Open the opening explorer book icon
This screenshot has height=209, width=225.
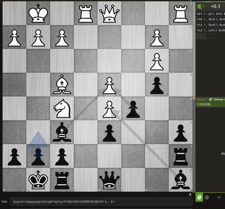199,197
